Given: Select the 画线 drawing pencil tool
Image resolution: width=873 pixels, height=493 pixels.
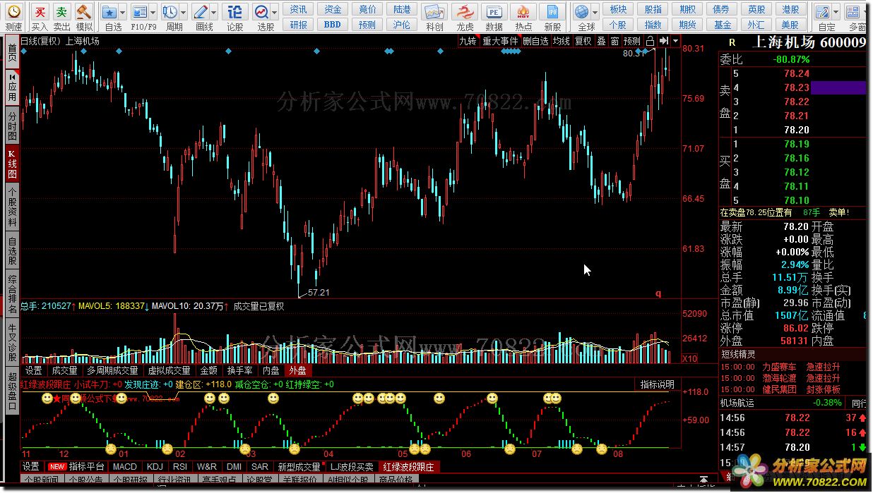Looking at the screenshot, I should (200, 12).
